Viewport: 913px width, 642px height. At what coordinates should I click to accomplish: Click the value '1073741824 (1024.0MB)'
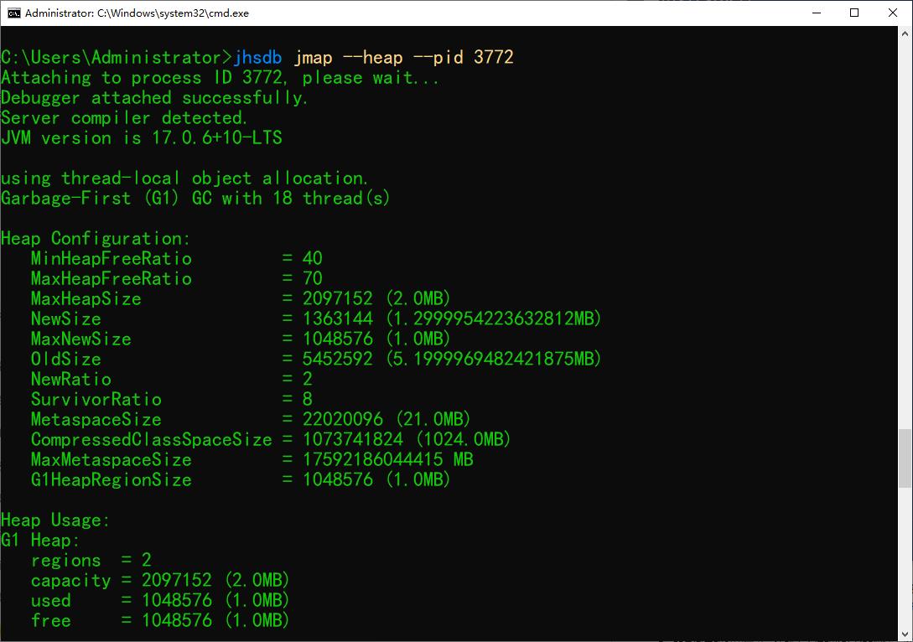click(407, 440)
